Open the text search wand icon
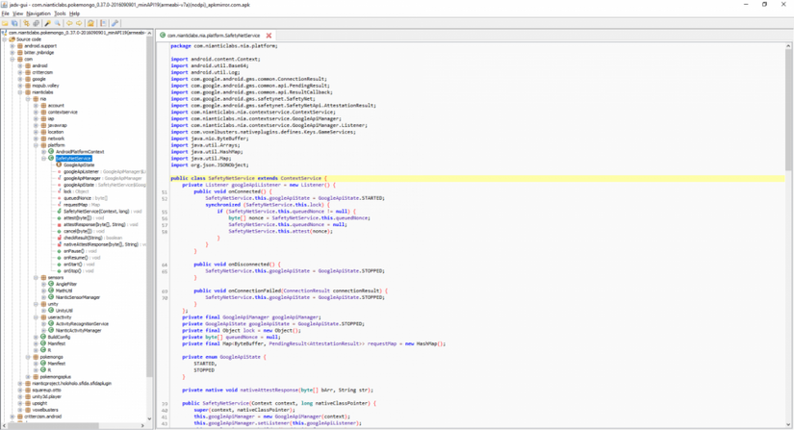Viewport: 794px width, 430px height. (47, 23)
